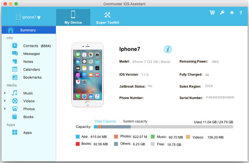Click the Music note icon
The height and width of the screenshot is (163, 249).
15,93
